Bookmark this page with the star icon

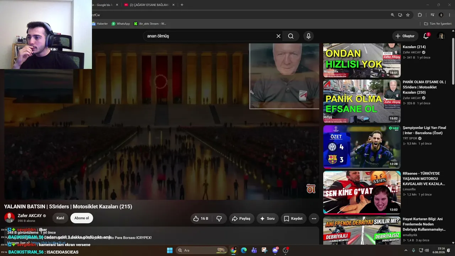point(408,15)
